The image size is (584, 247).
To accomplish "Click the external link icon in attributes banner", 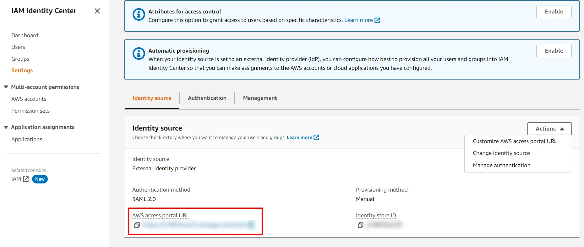I will (378, 20).
